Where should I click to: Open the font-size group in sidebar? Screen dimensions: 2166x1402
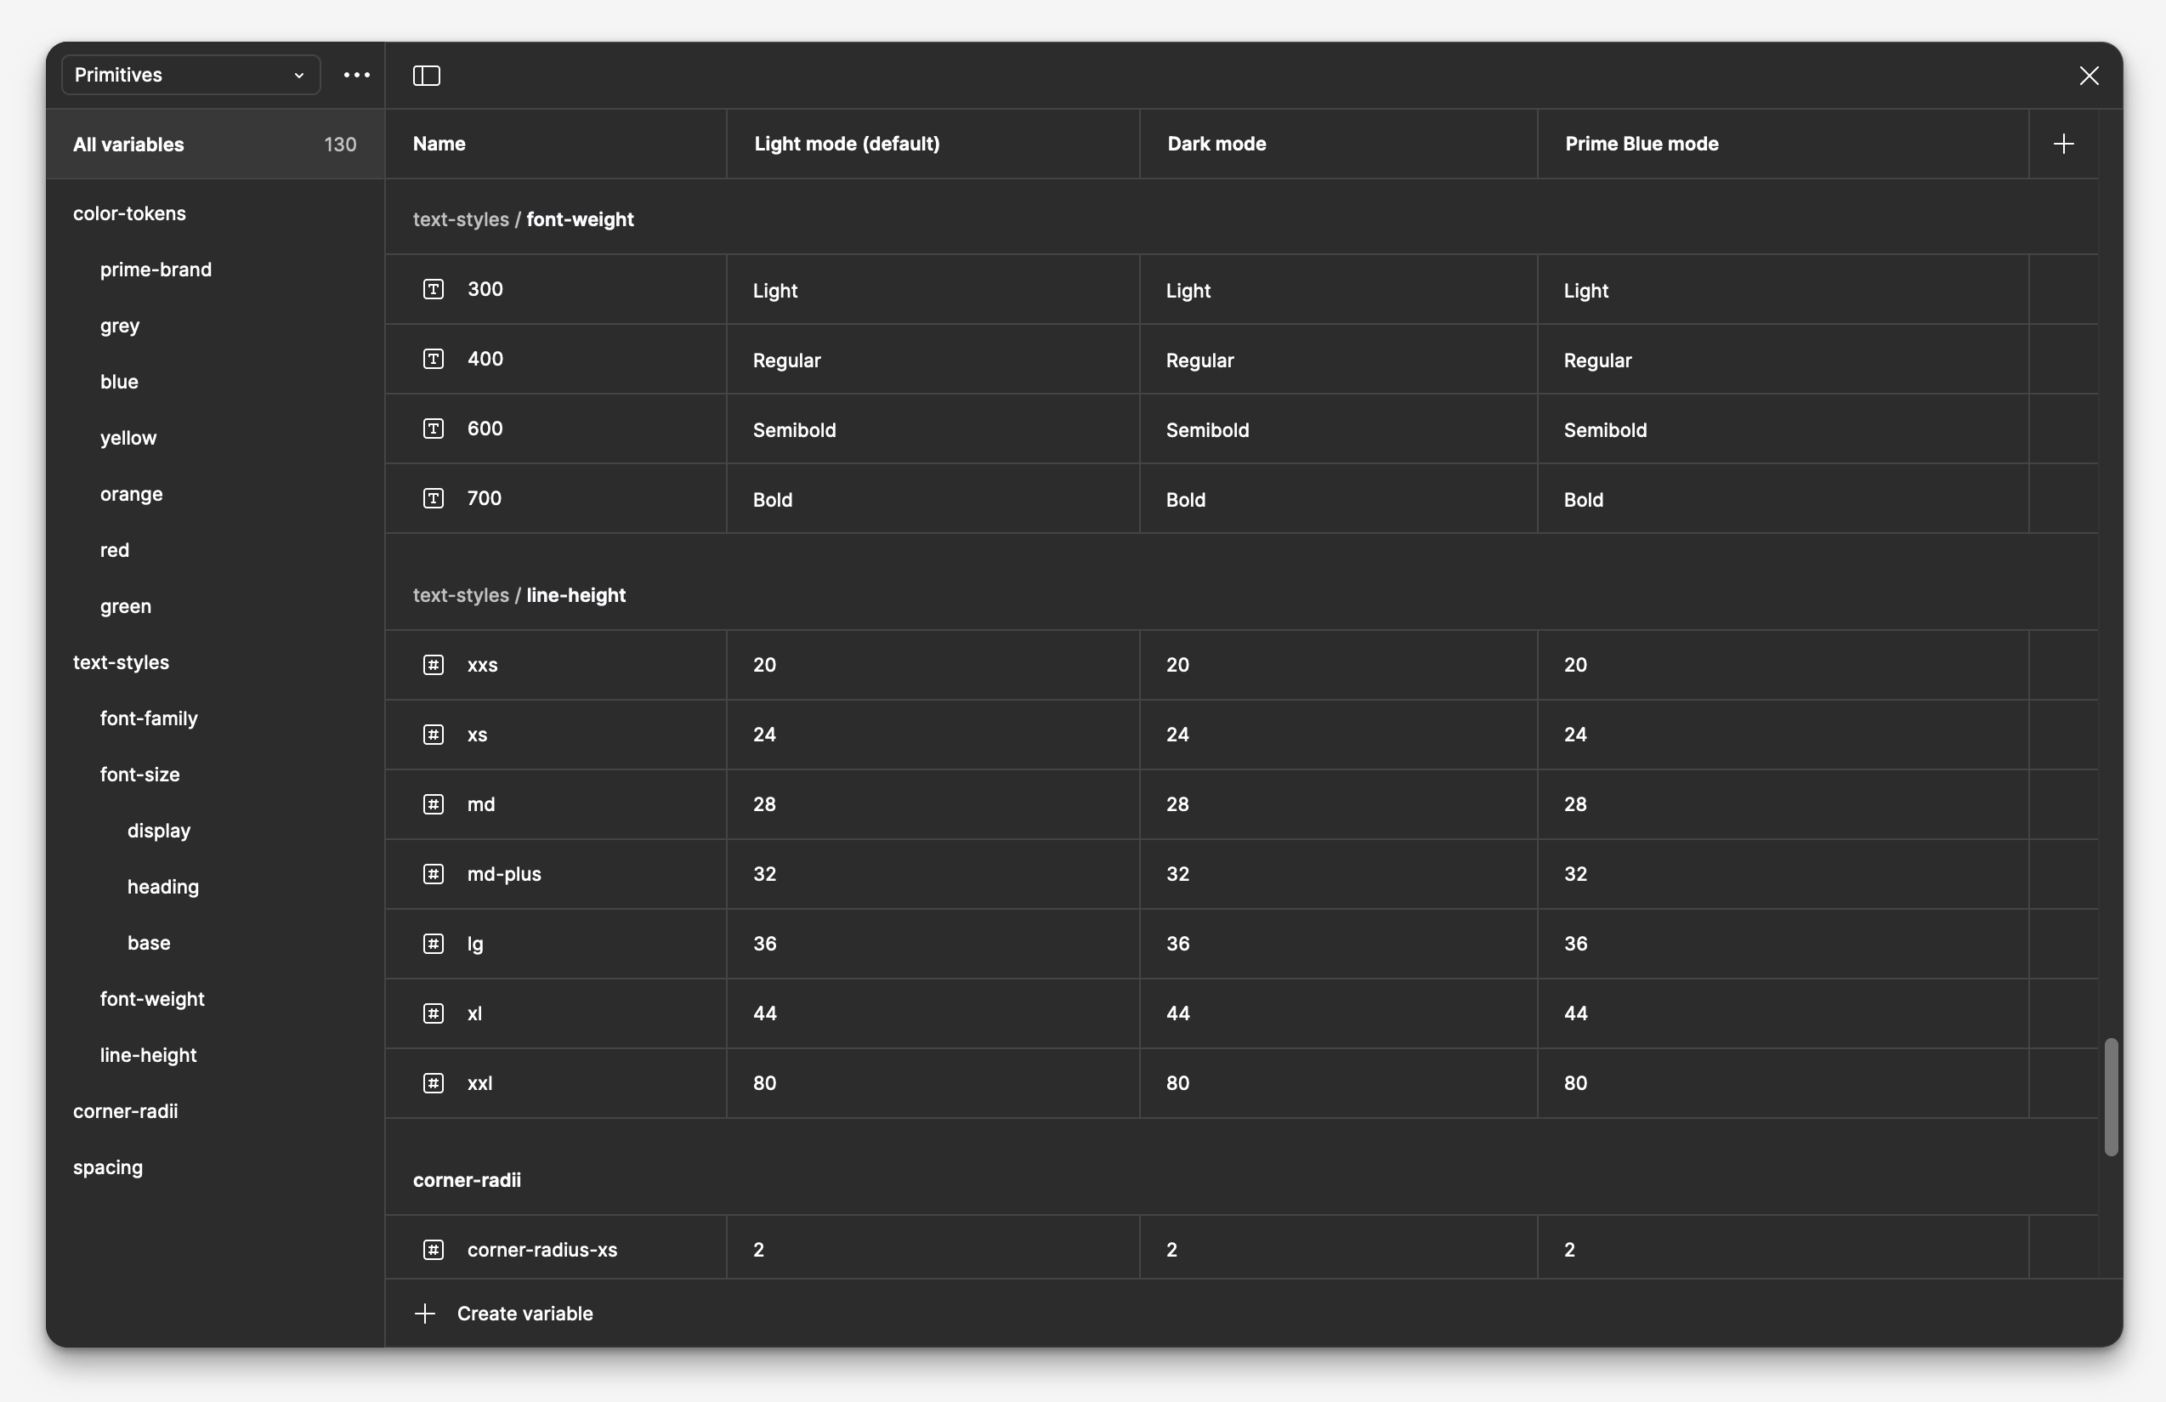pyautogui.click(x=140, y=774)
